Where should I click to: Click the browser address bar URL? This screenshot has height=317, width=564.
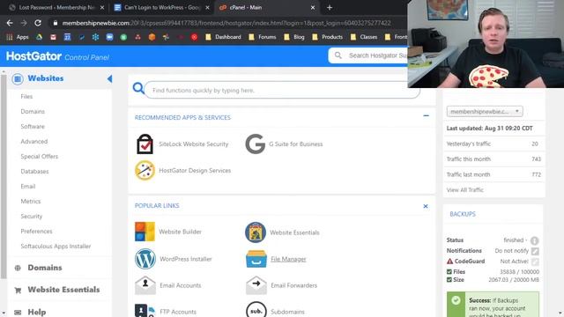click(x=226, y=23)
